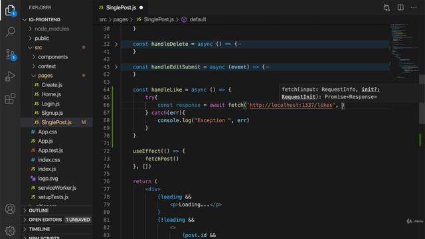
Task: Click the pages breadcrumb segment
Action: (x=120, y=19)
